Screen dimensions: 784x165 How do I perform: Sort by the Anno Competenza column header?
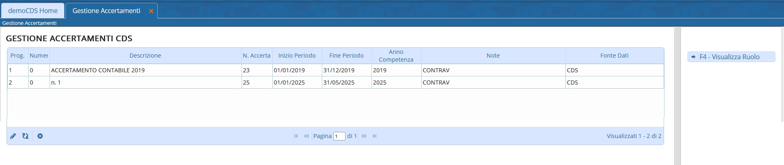pyautogui.click(x=396, y=56)
